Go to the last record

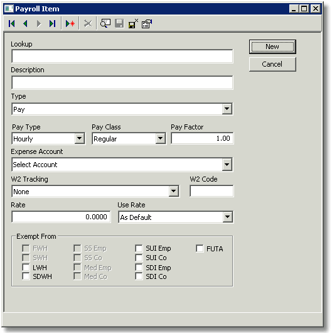[x=52, y=24]
